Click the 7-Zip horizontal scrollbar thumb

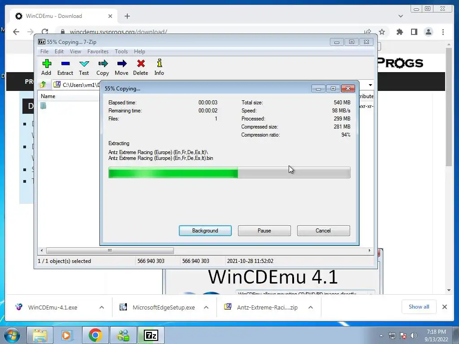[x=110, y=250]
